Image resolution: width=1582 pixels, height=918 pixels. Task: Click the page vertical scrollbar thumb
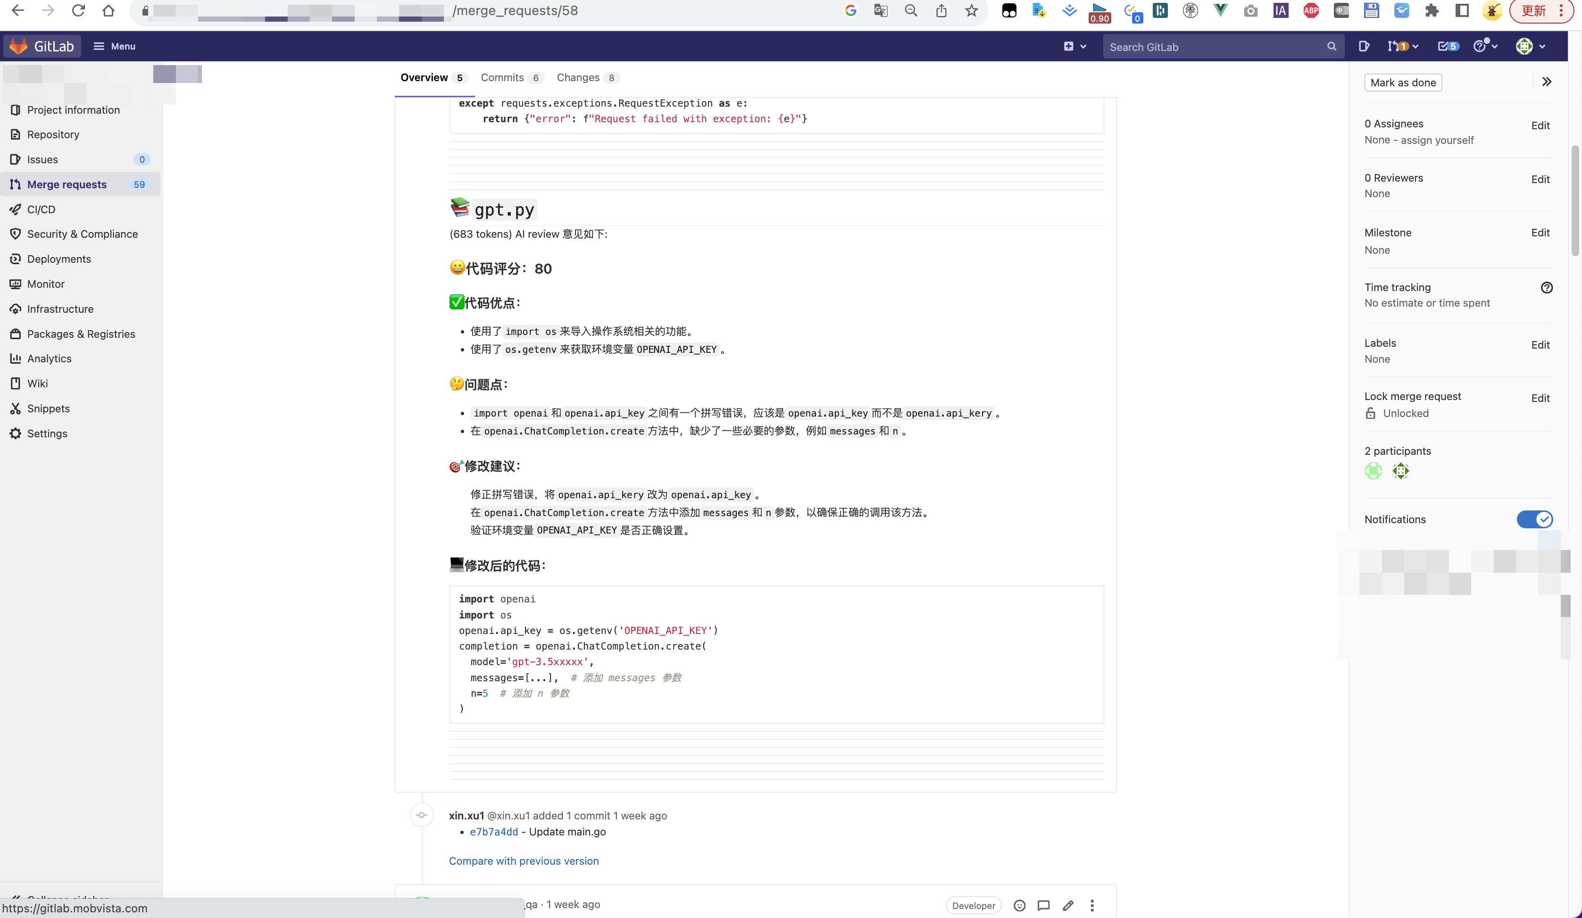[x=1574, y=201]
